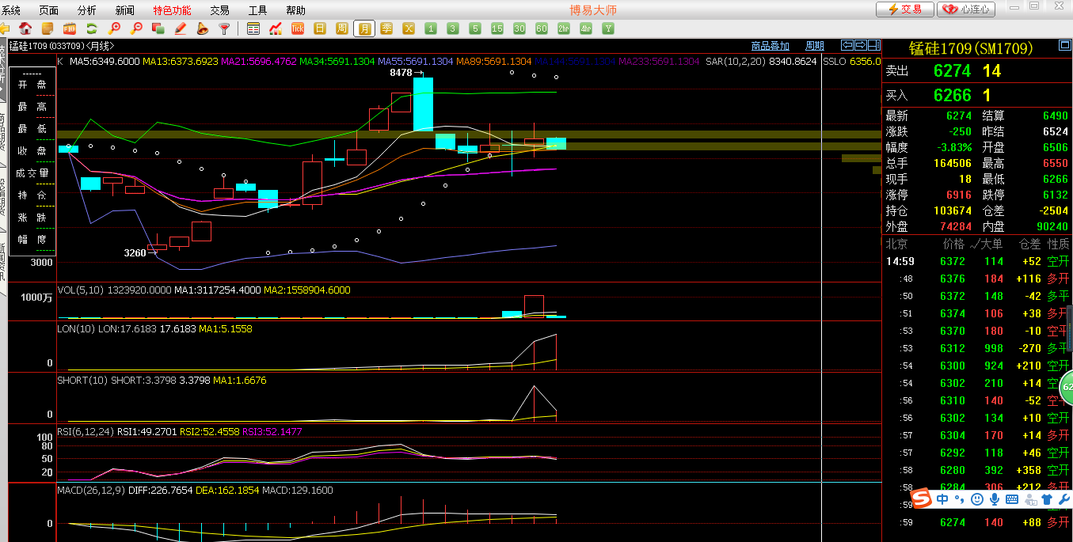This screenshot has height=542, width=1073.
Task: Open the 新闻 menu
Action: (125, 10)
